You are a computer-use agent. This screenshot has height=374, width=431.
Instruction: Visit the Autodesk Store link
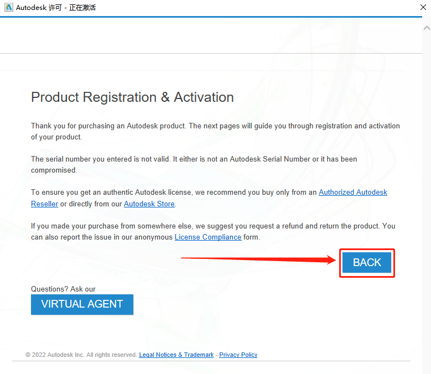[x=149, y=204]
